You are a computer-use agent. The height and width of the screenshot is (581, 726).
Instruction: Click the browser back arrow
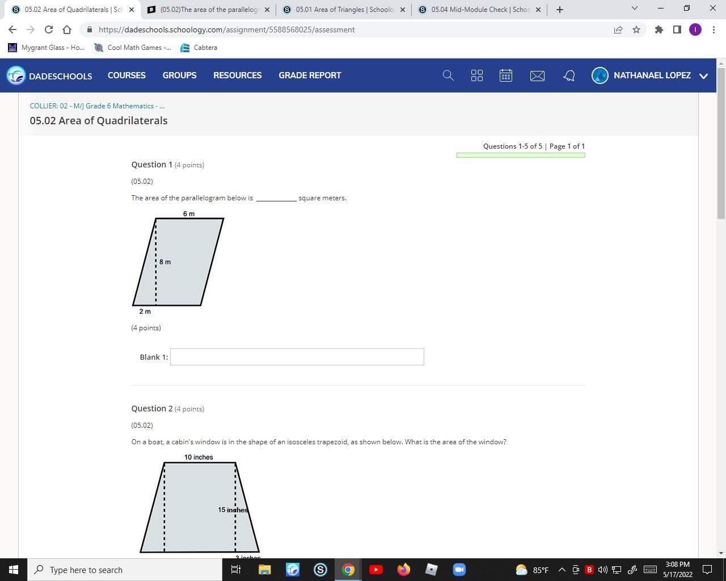point(12,30)
